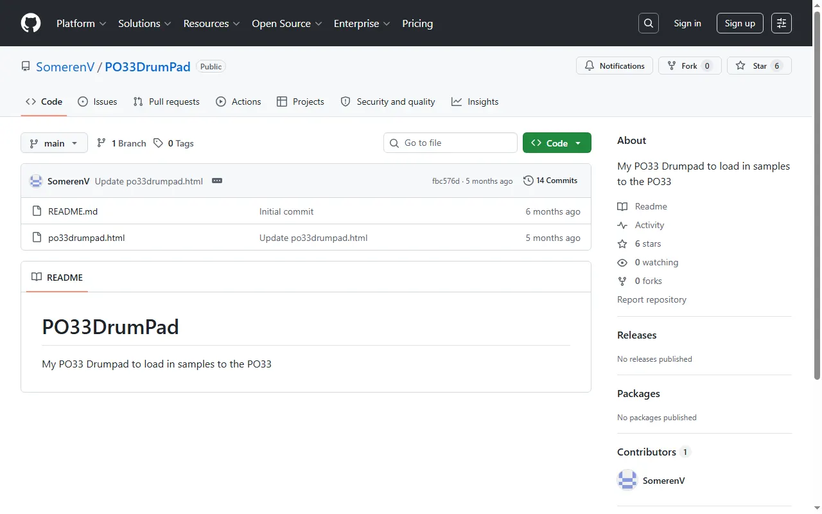Open the Projects tab

tap(300, 102)
